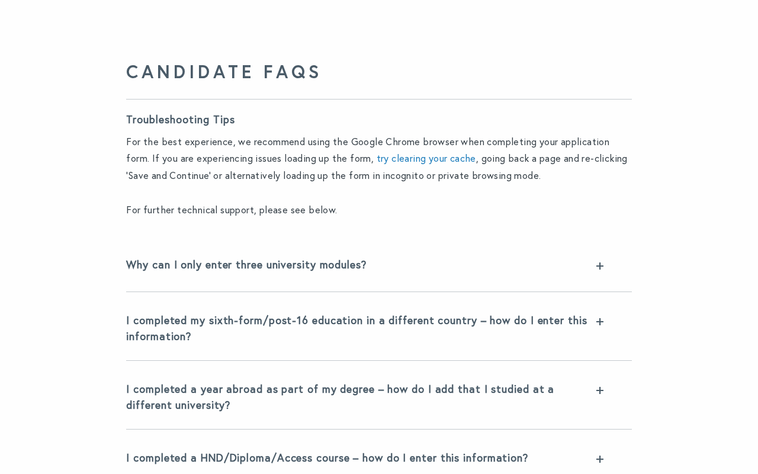Click "different university?" ending the year abroad question

(x=178, y=406)
